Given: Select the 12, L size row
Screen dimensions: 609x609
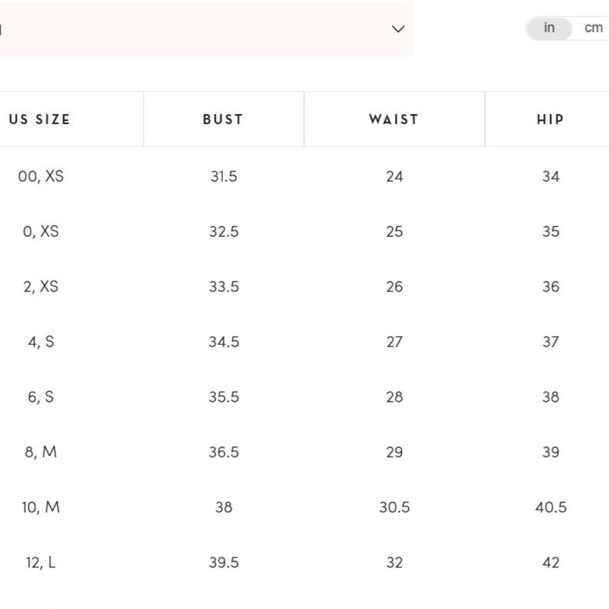Looking at the screenshot, I should pyautogui.click(x=304, y=562).
